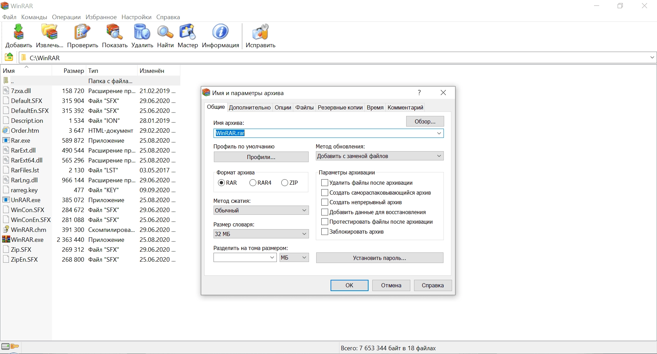The width and height of the screenshot is (657, 354).
Task: Open the Справка menu in menu bar
Action: point(168,17)
